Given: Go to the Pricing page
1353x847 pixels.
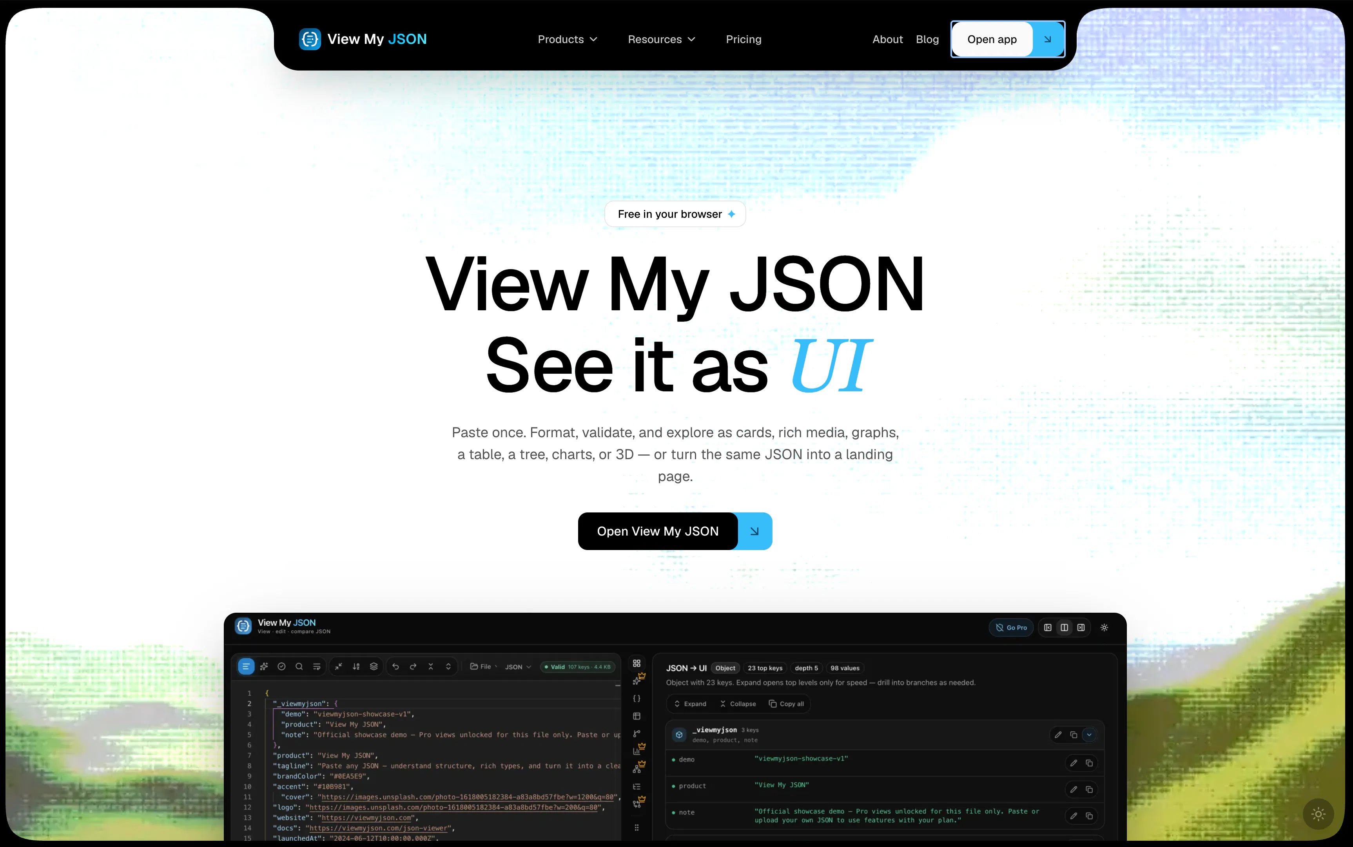Looking at the screenshot, I should pos(743,39).
